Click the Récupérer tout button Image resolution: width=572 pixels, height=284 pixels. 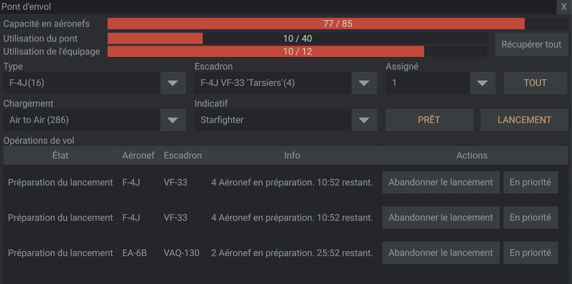(531, 44)
